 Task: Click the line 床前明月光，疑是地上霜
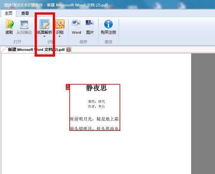(x=95, y=119)
